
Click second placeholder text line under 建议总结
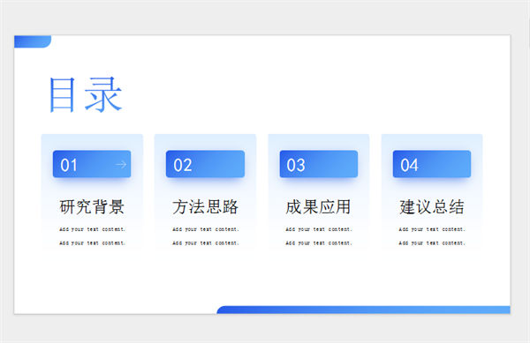pyautogui.click(x=432, y=242)
